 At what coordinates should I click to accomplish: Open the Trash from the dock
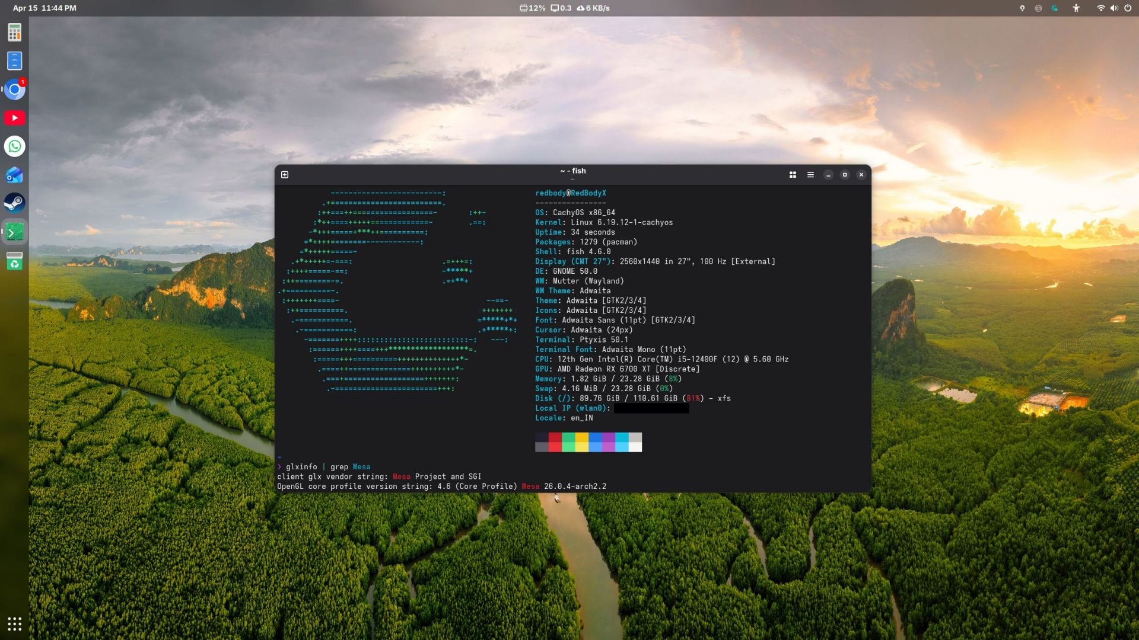pyautogui.click(x=14, y=261)
